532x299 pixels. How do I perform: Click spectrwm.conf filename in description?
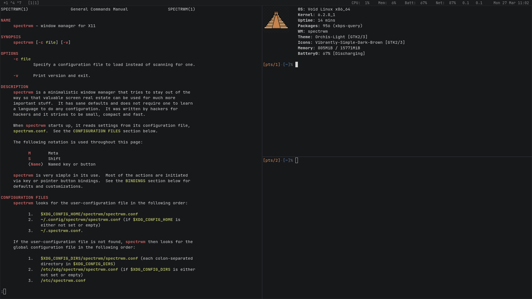(29, 131)
